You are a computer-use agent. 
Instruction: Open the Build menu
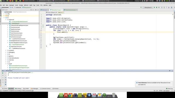point(31,5)
